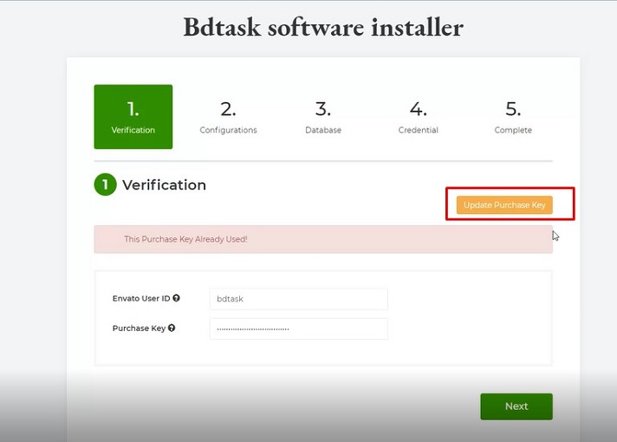Screen dimensions: 617x442
Task: Click into the Purchase Key input field
Action: click(x=298, y=329)
